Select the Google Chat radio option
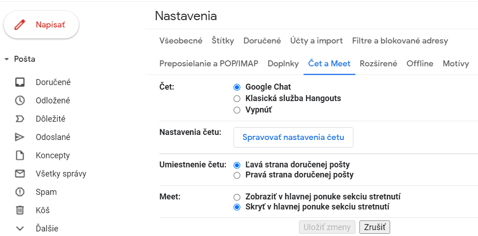 click(237, 87)
